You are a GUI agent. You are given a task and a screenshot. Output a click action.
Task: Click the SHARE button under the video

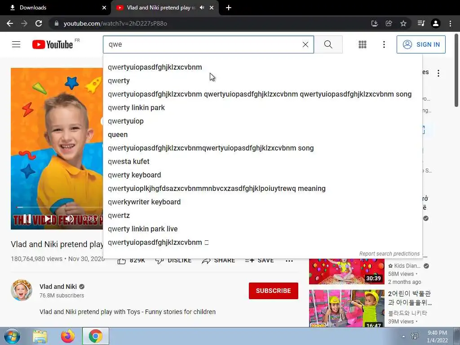[x=219, y=261]
